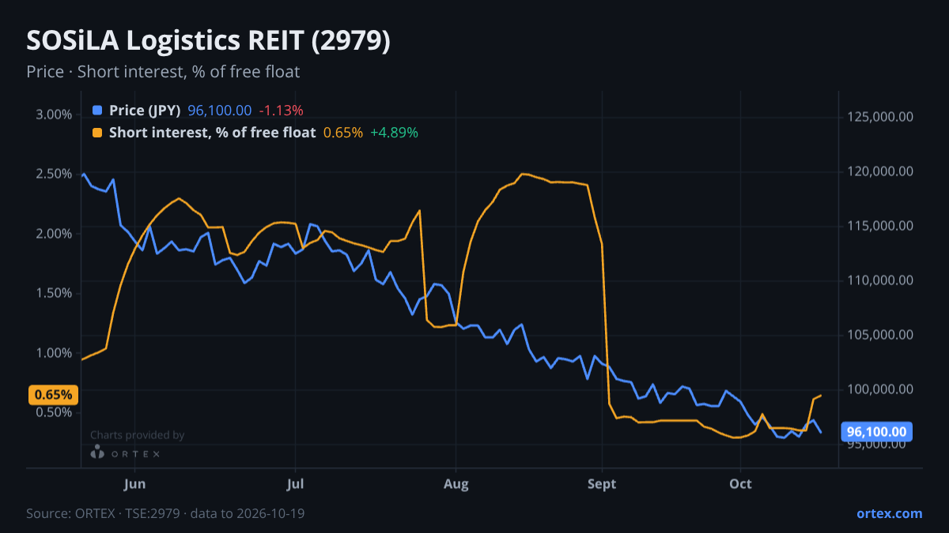Click the 1.50% left axis label
Screen dimensions: 949x533
(54, 293)
